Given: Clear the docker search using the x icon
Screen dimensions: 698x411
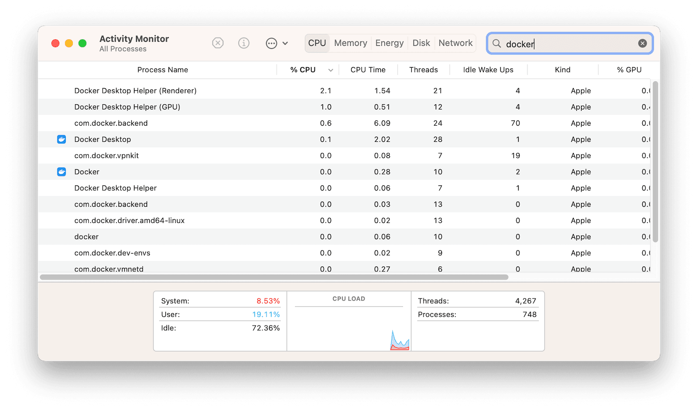Looking at the screenshot, I should click(x=642, y=43).
